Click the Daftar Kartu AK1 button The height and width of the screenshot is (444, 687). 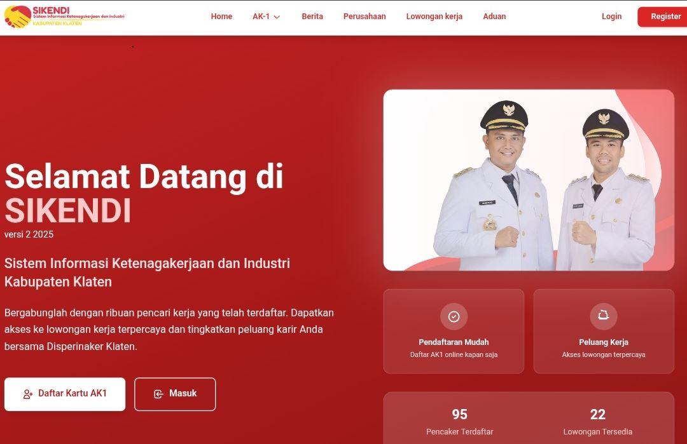coord(65,394)
